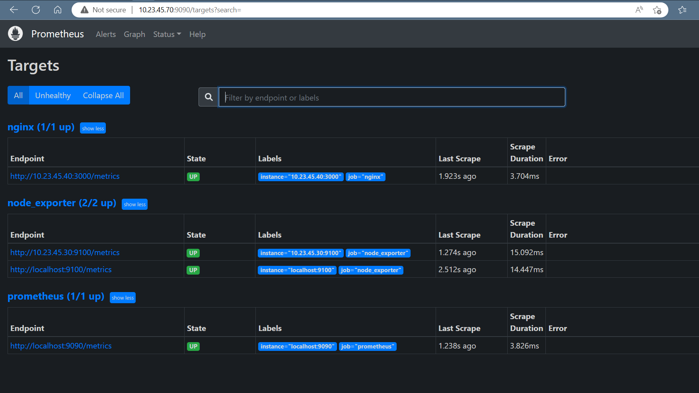
Task: Click the Prometheus flame logo icon
Action: [16, 34]
